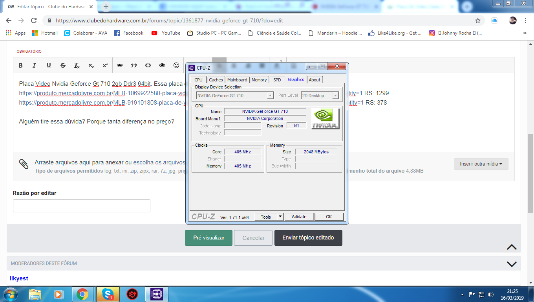Apply superscript formatting

click(x=105, y=65)
